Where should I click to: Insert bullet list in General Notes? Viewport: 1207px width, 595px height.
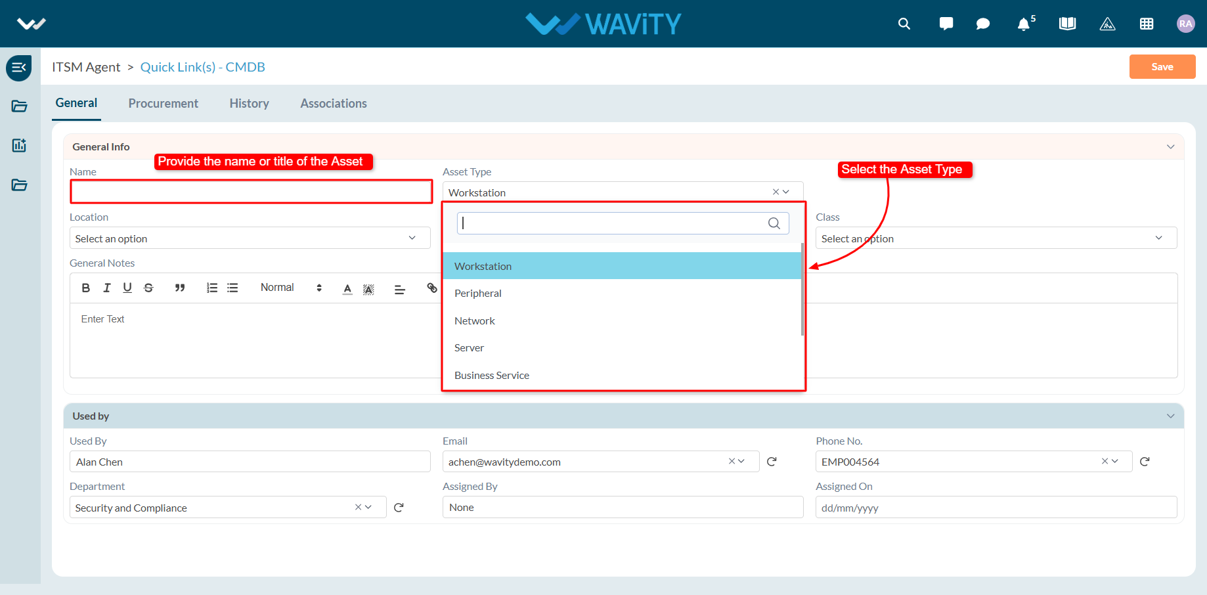pos(232,288)
